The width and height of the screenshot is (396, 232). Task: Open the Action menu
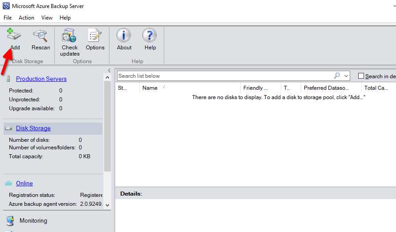click(x=26, y=18)
